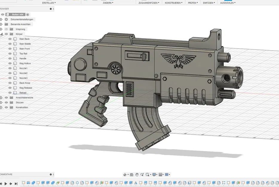The image size is (279, 187).
Task: Open the ERSTELLEN dropdown menu
Action: pyautogui.click(x=48, y=2)
